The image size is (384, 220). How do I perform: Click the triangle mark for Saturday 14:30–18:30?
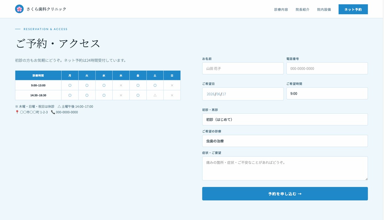pos(155,95)
